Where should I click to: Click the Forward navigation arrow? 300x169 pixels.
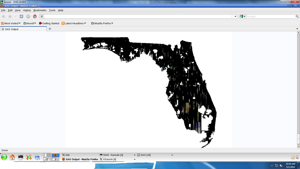click(x=10, y=17)
